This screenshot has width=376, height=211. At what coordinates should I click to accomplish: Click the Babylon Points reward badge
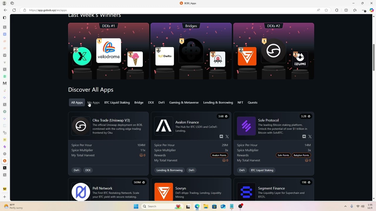click(x=301, y=155)
